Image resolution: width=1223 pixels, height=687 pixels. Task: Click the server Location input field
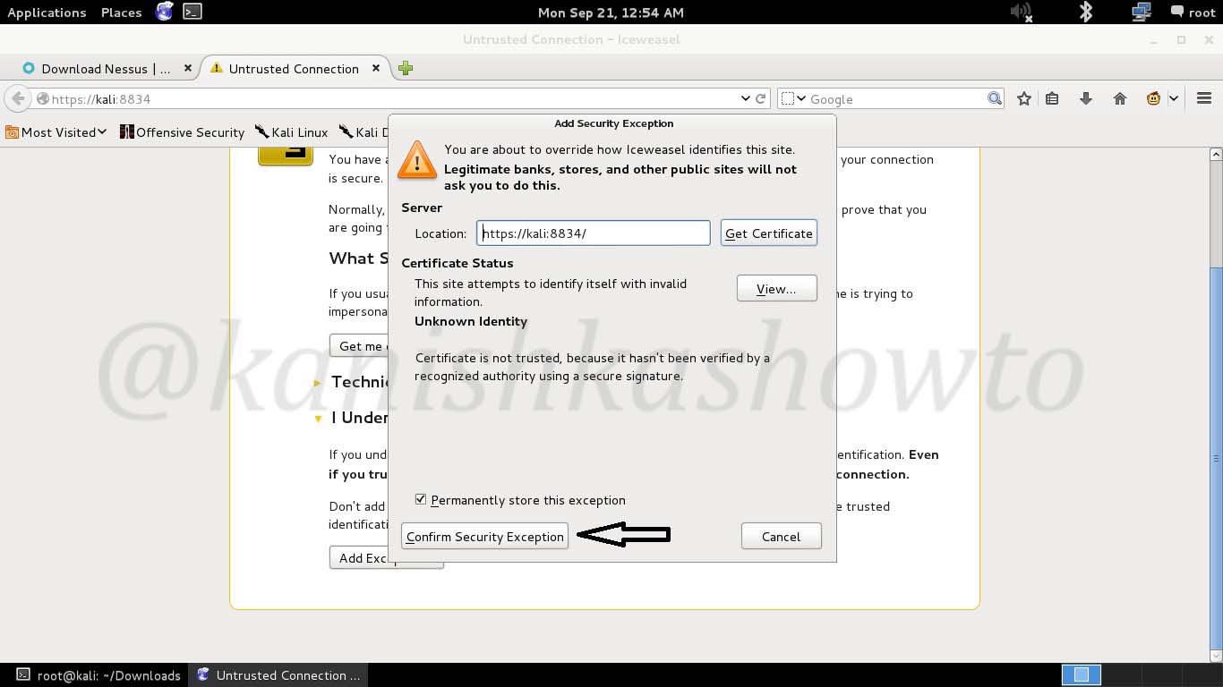pyautogui.click(x=593, y=233)
